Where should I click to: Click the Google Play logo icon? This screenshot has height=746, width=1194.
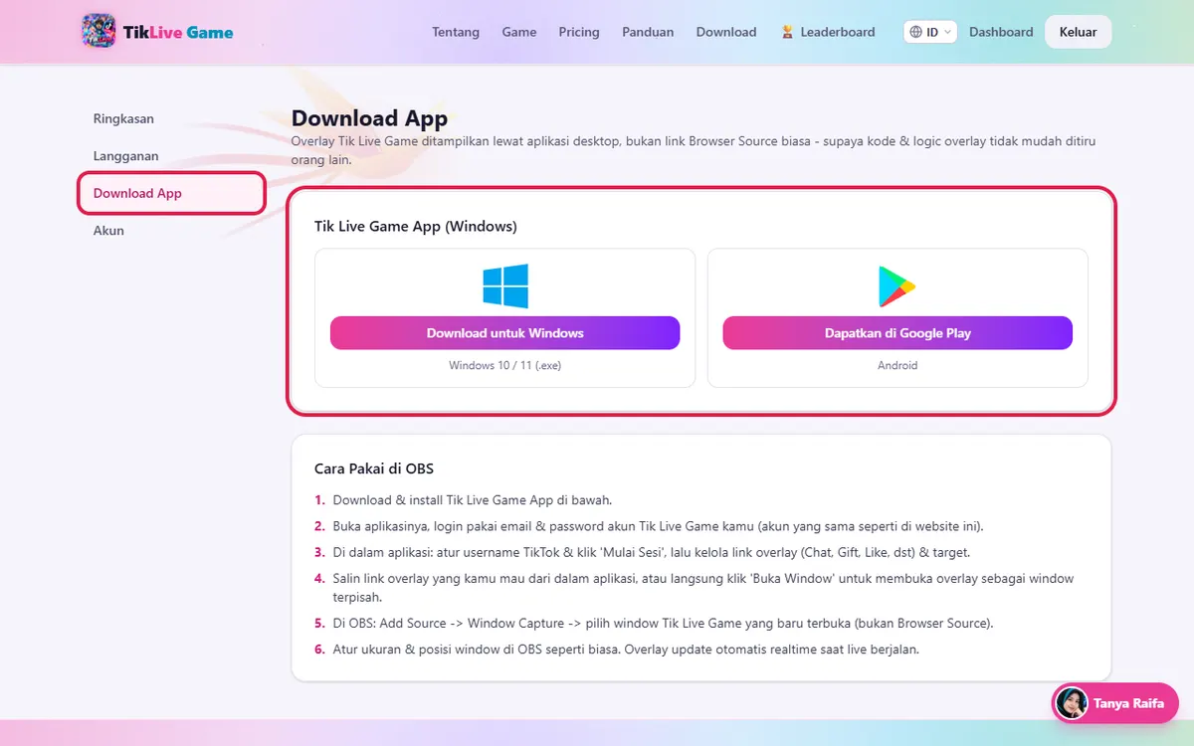click(x=896, y=286)
